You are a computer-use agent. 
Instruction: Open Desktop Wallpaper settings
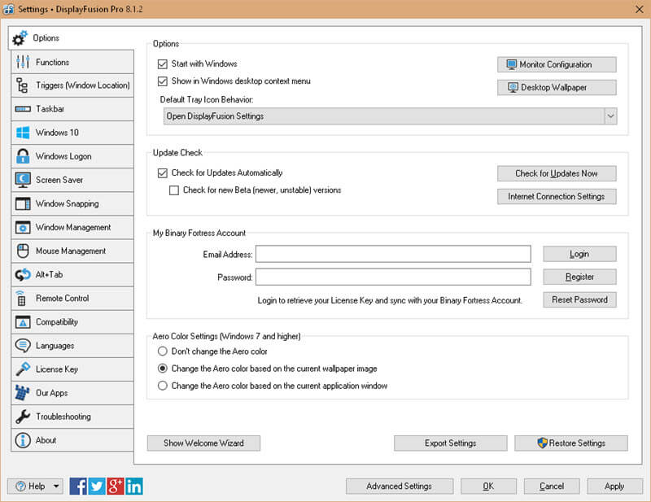[557, 87]
